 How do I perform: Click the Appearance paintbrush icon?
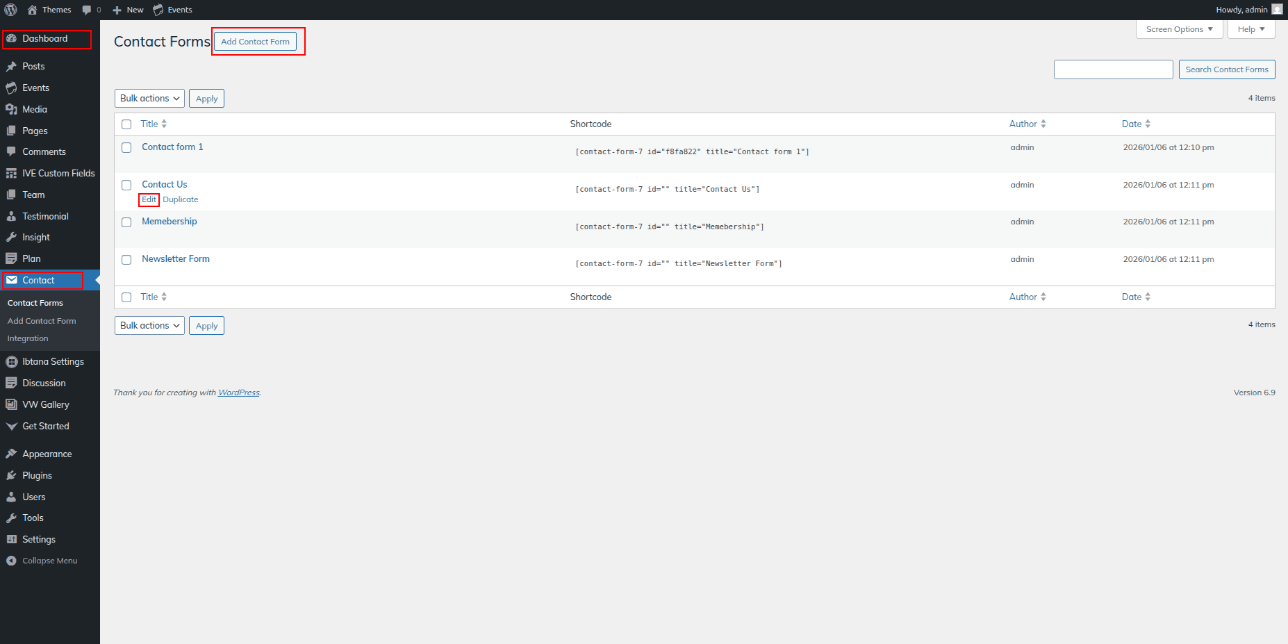[11, 454]
